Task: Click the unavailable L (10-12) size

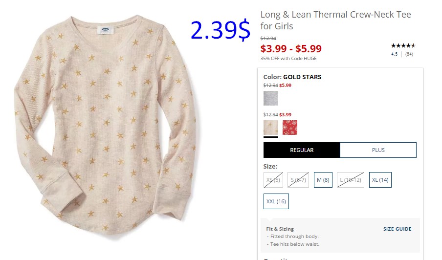Action: point(351,180)
